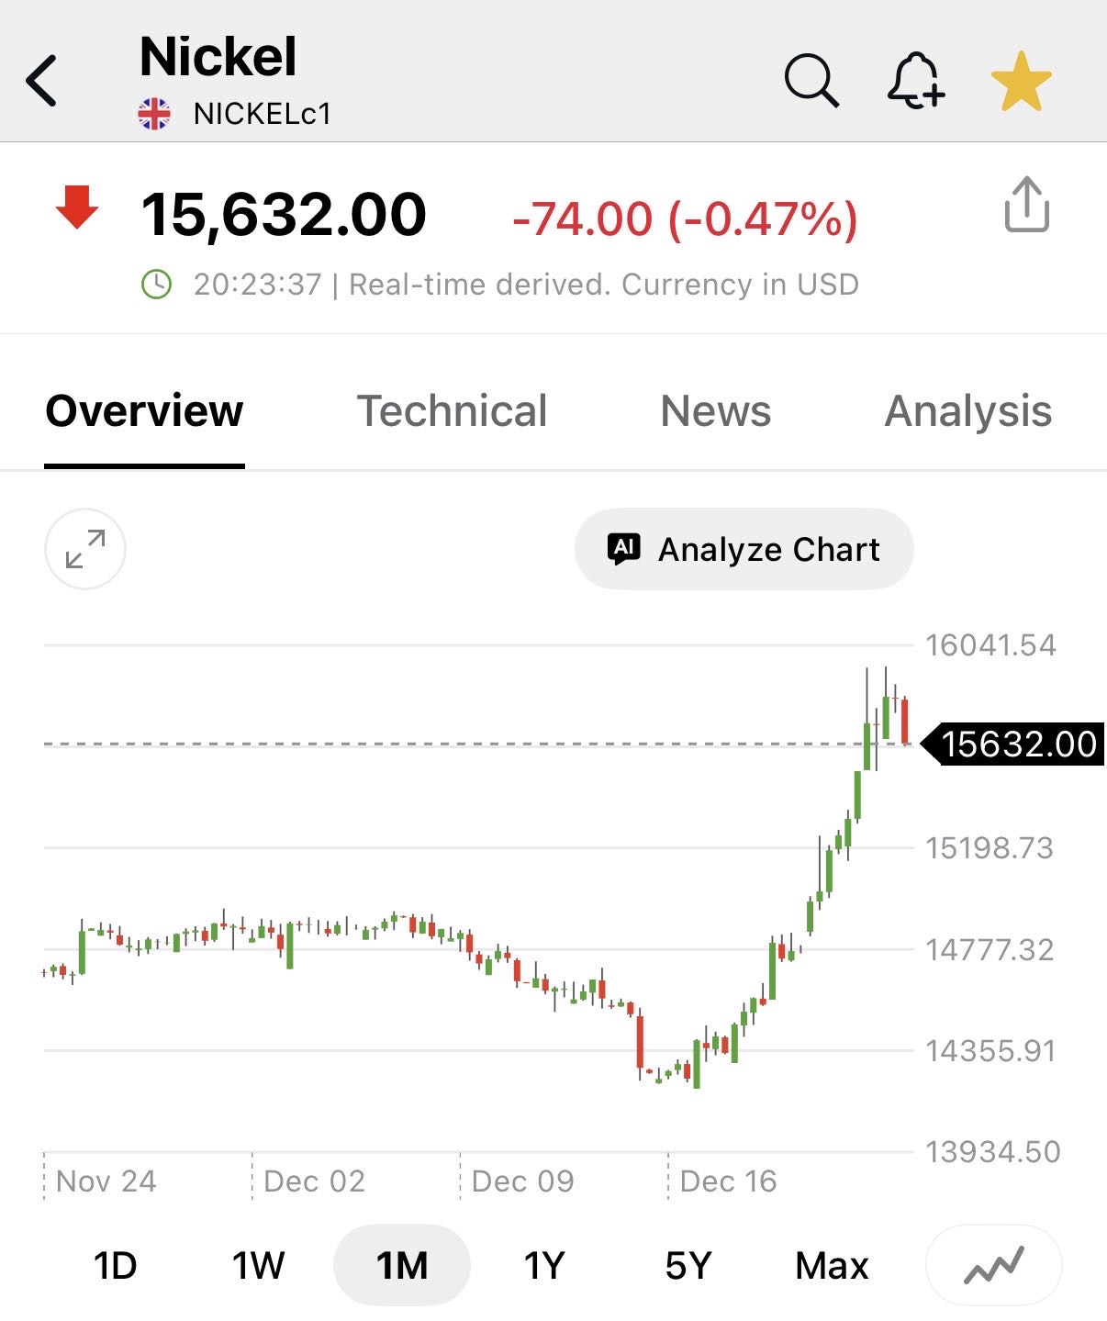Tap the back arrow icon

tap(42, 81)
